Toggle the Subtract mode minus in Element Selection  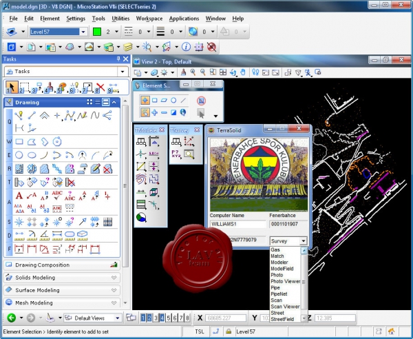164,112
